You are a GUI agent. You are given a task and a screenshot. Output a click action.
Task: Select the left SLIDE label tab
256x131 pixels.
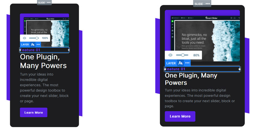[41, 3]
